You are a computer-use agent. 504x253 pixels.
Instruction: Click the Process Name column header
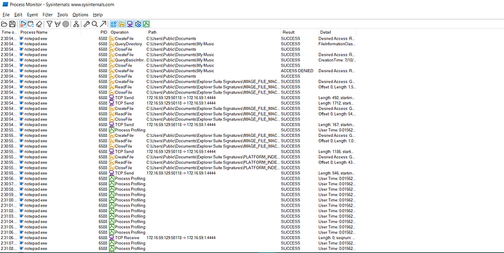[50, 33]
